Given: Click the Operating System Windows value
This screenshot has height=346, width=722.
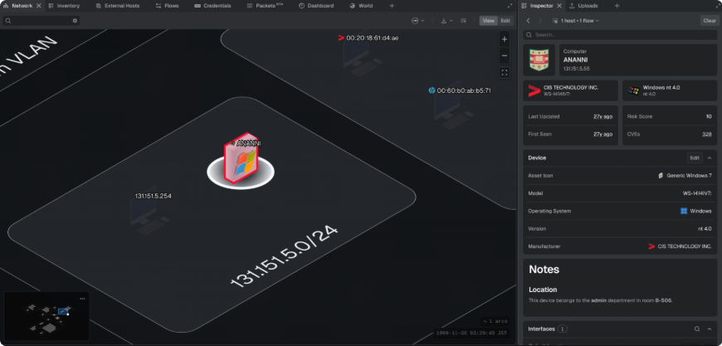Looking at the screenshot, I should tap(696, 211).
